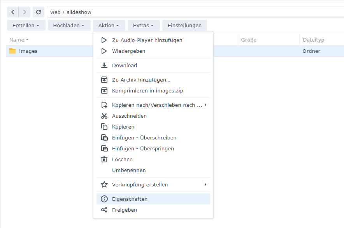The image size is (344, 228).
Task: Select the Ausschneiden scissors icon
Action: click(104, 116)
